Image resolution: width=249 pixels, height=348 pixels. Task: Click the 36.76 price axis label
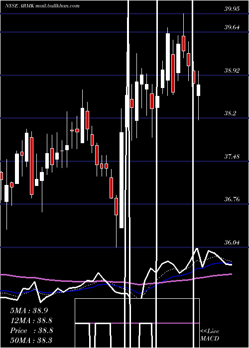232,199
